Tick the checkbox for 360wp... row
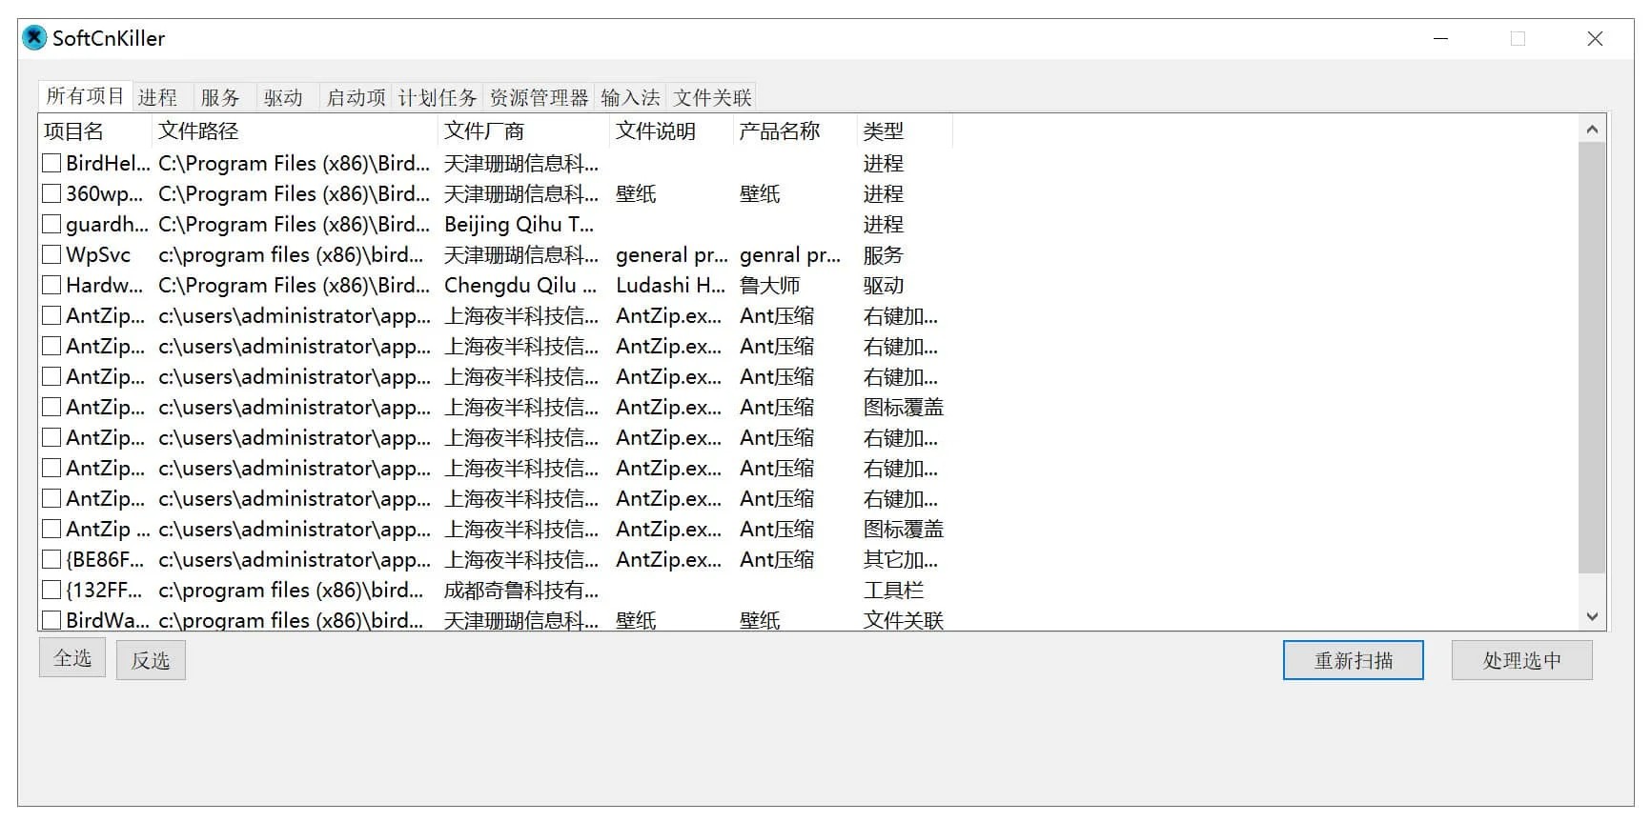 pyautogui.click(x=51, y=194)
